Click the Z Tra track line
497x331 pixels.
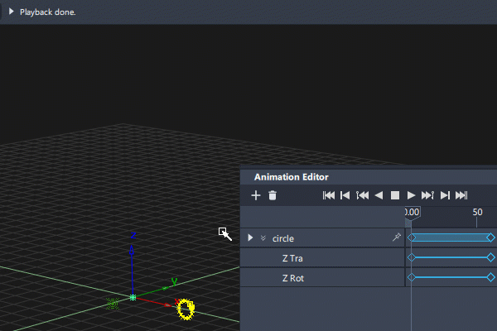point(451,257)
